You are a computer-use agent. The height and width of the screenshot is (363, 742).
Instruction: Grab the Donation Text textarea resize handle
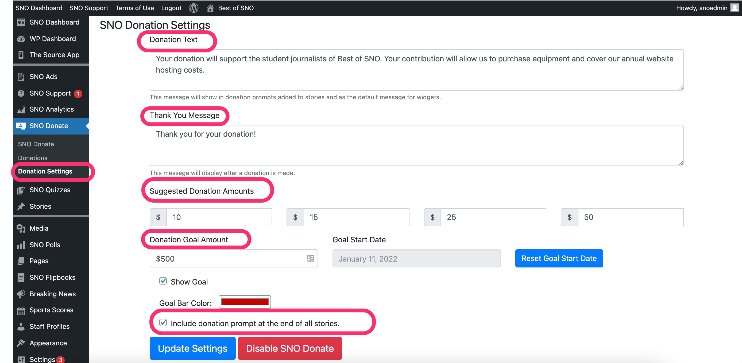pos(681,88)
